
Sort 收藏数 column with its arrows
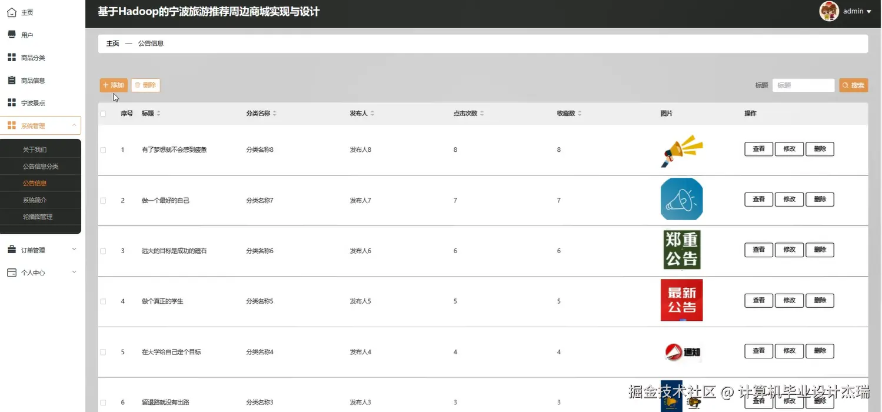(x=580, y=114)
